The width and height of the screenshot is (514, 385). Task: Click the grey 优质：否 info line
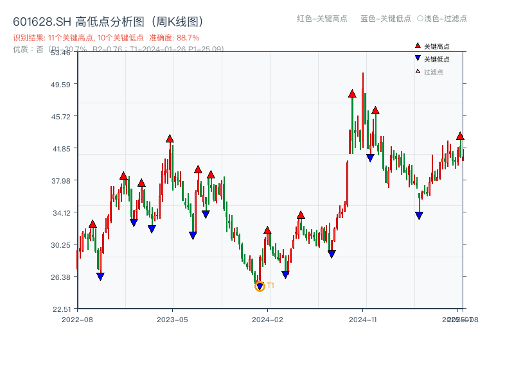pos(118,49)
